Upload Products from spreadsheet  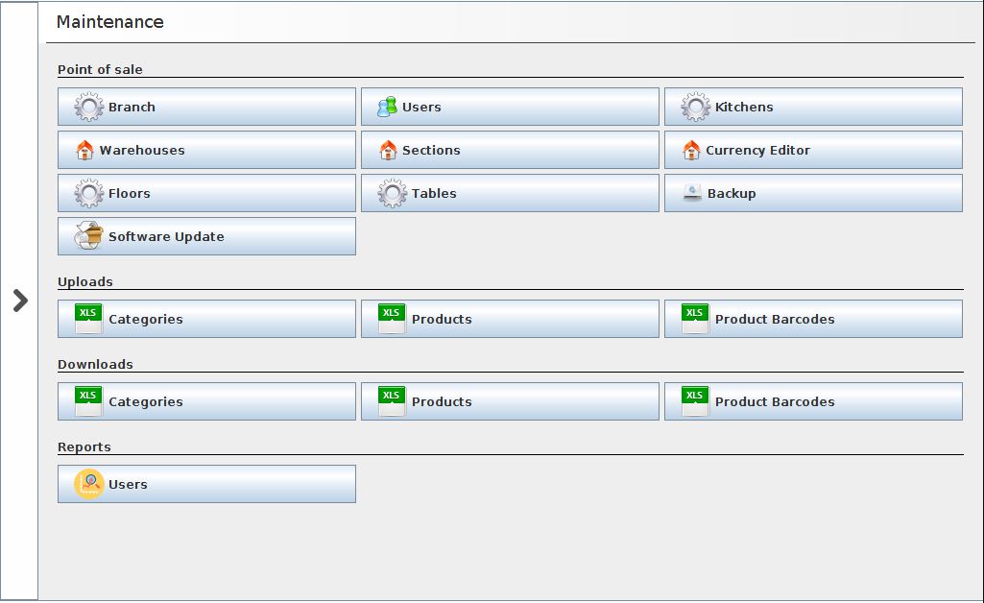pyautogui.click(x=510, y=319)
